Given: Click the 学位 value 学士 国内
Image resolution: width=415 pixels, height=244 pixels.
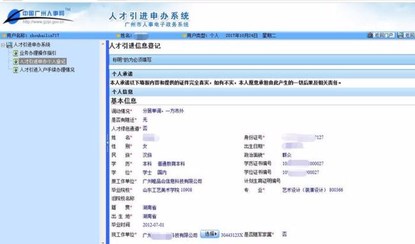Looking at the screenshot, I should [x=155, y=173].
